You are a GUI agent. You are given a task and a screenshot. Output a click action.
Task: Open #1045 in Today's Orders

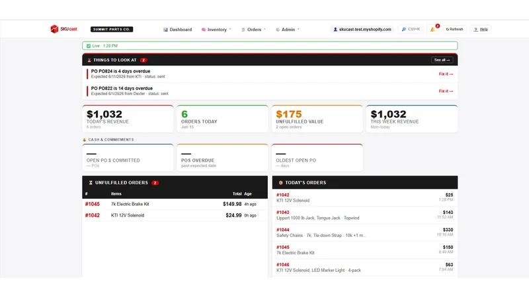coord(283,247)
